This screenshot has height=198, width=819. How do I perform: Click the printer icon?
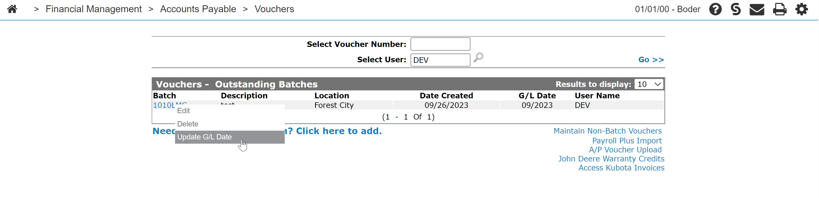780,9
